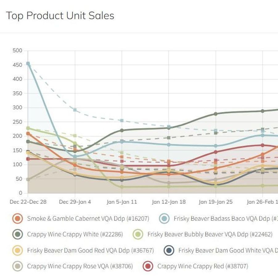Click the Crappy Rose legend circle icon
The height and width of the screenshot is (278, 278).
pos(18,266)
